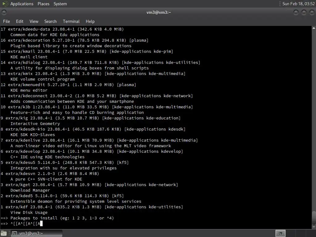The image size is (316, 237).
Task: Click the extra/kdialog 23.08.4-1 line
Action: (x=100, y=62)
